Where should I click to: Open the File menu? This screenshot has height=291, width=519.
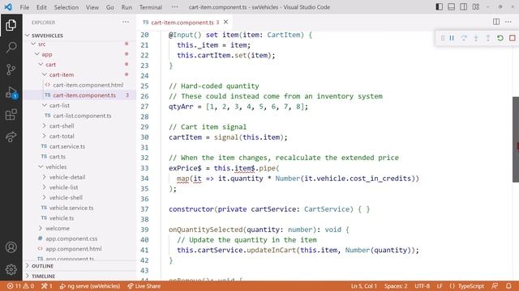[24, 7]
